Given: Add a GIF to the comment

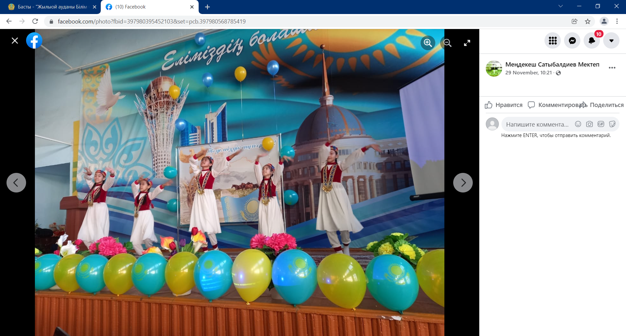Looking at the screenshot, I should [601, 124].
